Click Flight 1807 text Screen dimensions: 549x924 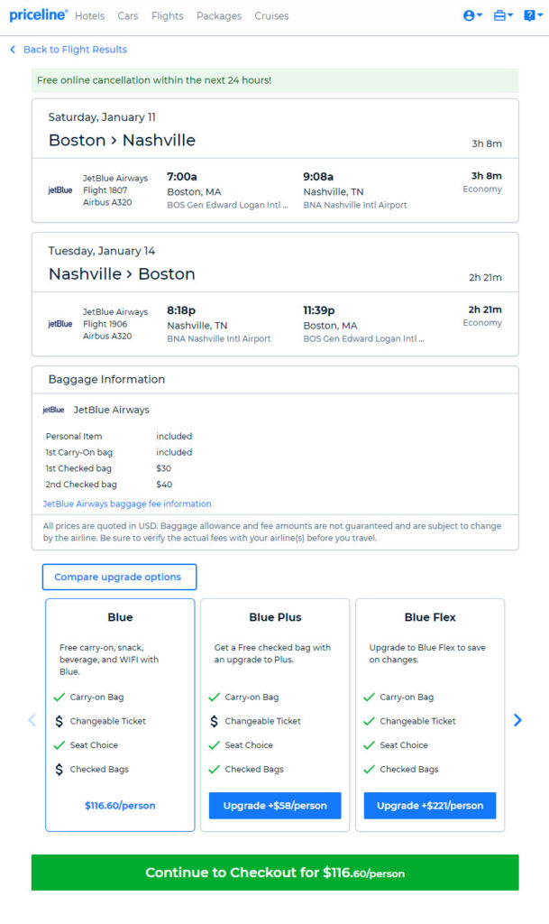105,189
